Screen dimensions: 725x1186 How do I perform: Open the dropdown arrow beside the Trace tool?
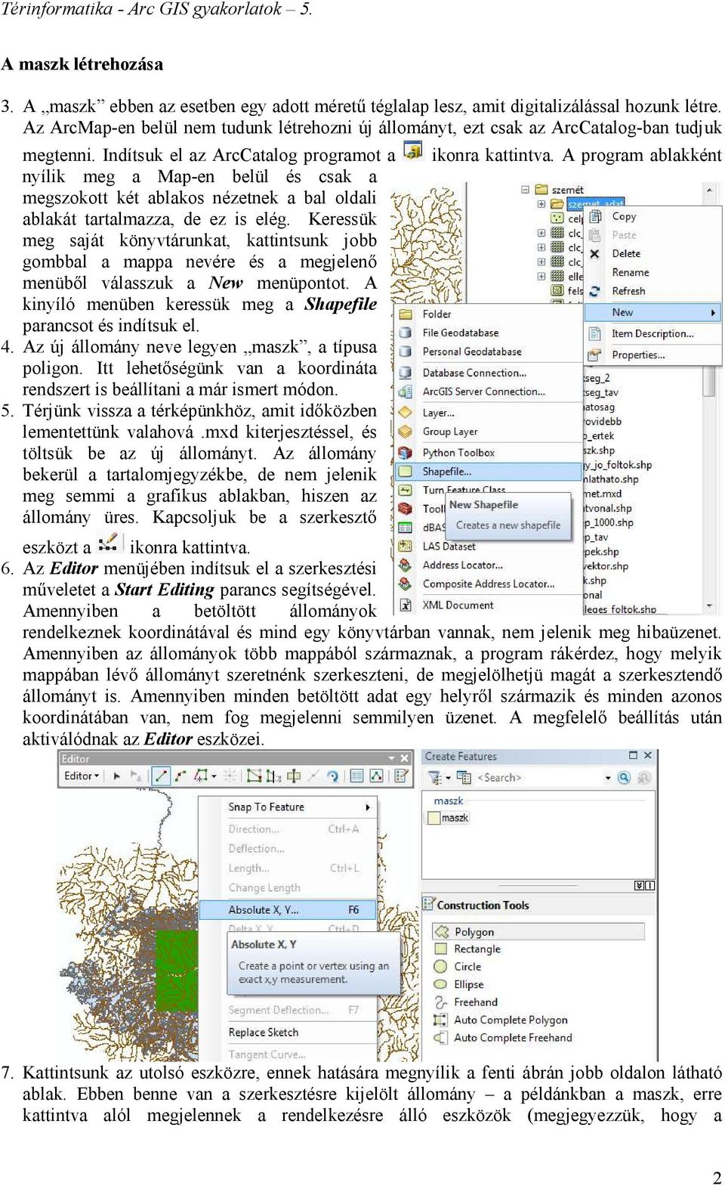click(x=214, y=776)
